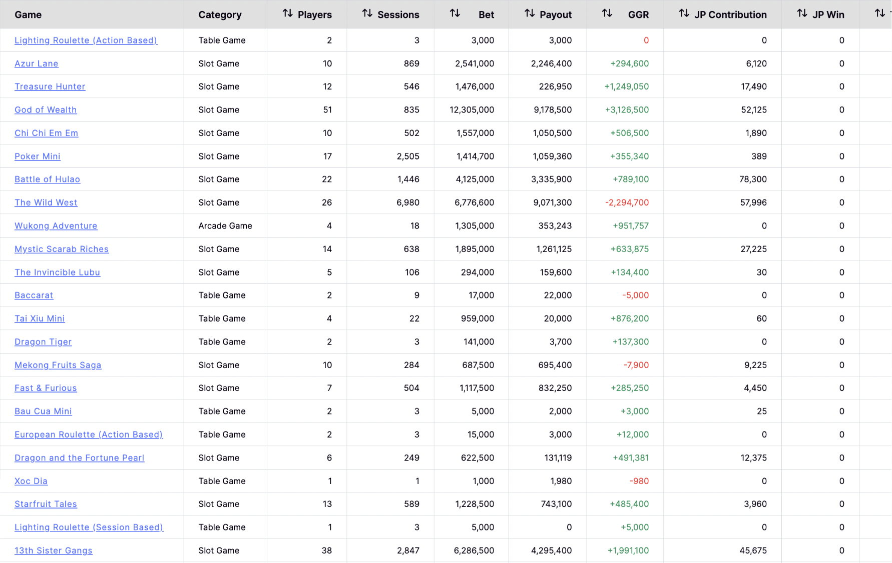892x563 pixels.
Task: Click the Payout column sort icon
Action: point(529,13)
